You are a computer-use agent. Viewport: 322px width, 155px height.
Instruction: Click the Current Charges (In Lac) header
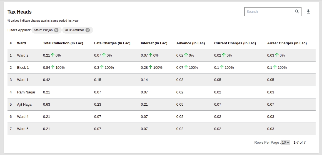[x=235, y=43]
